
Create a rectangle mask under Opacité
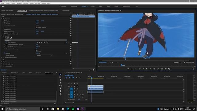tap(8, 38)
